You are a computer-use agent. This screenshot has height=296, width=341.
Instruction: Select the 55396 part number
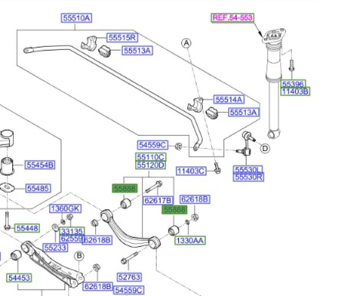click(x=293, y=84)
